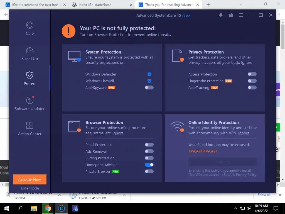Expand options for the canceled download
The width and height of the screenshot is (285, 214).
(x=59, y=195)
